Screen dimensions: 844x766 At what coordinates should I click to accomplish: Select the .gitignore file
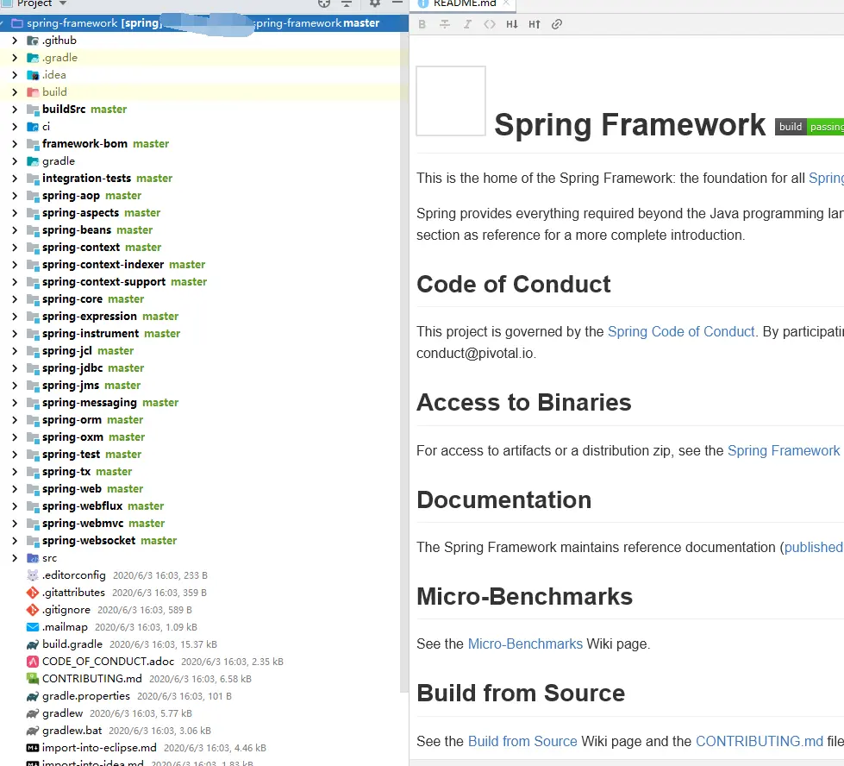(x=66, y=610)
